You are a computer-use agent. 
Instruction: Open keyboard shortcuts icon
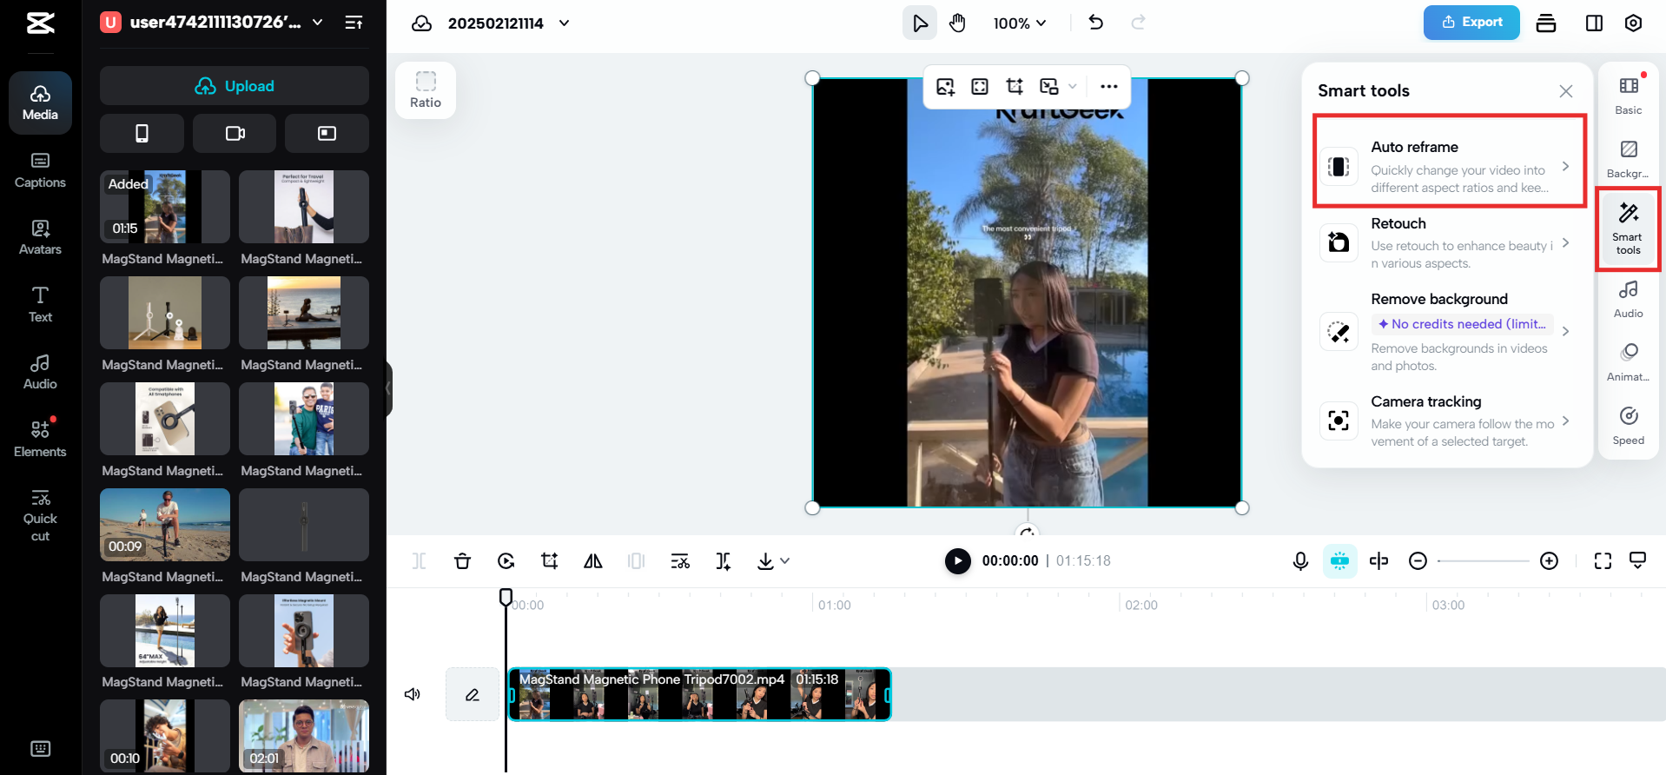tap(40, 749)
